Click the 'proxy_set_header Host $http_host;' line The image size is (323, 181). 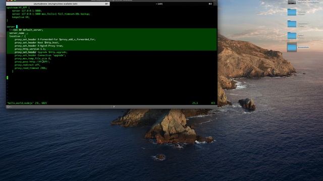[37, 42]
